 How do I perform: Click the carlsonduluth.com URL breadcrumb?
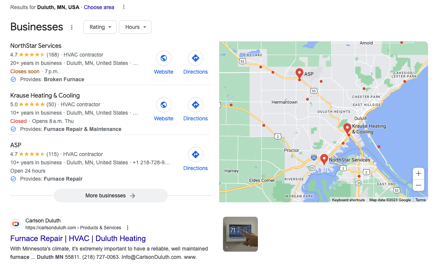[x=73, y=228]
